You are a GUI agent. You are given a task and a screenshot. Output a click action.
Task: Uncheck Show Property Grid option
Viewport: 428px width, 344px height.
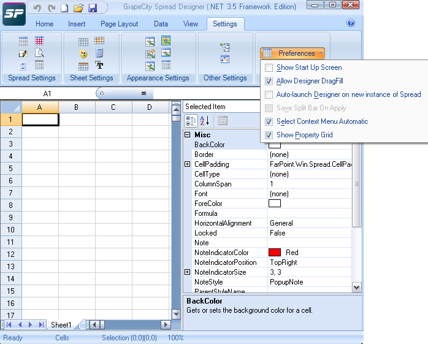(269, 135)
